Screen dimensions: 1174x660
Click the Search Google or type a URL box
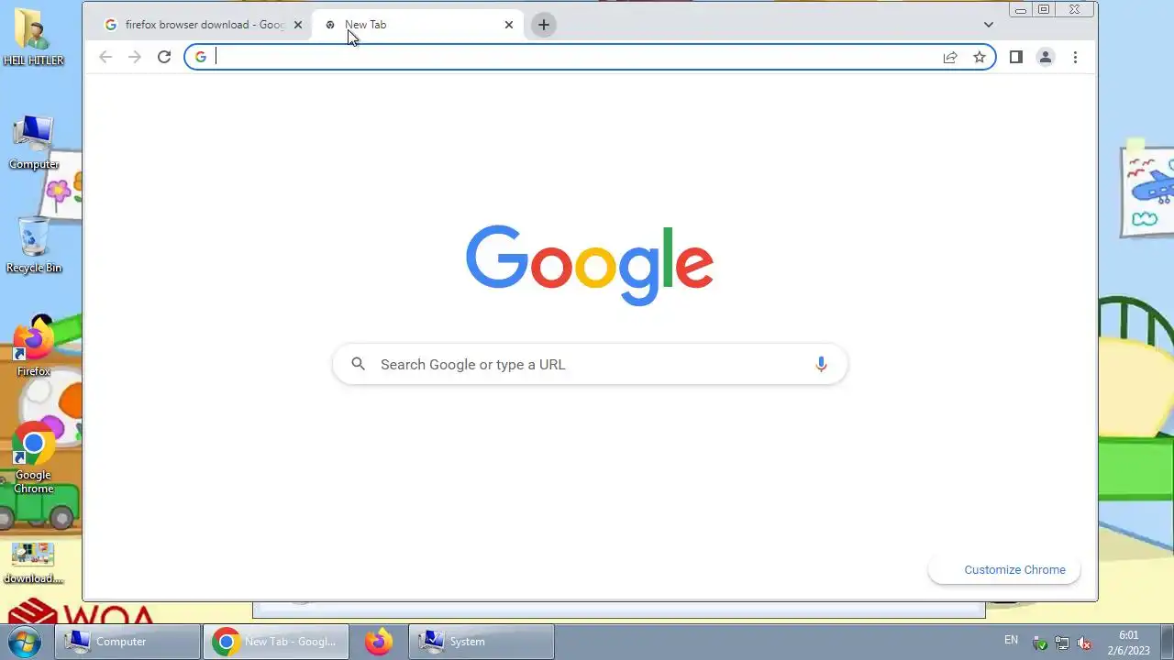point(590,364)
